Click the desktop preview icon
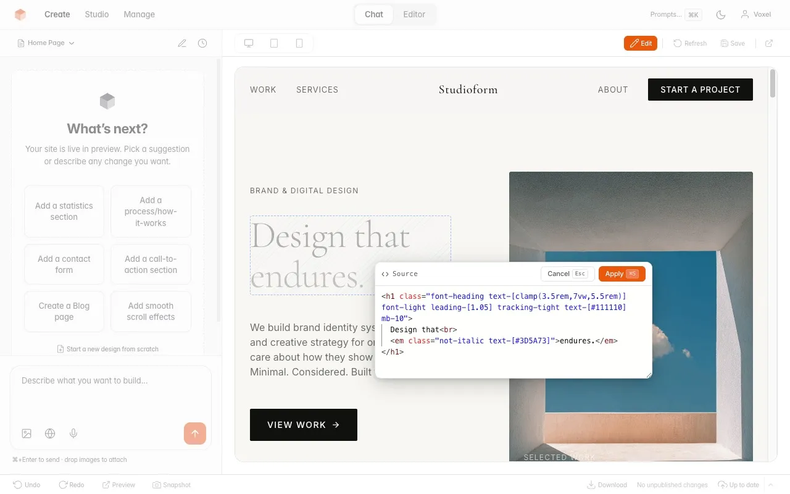This screenshot has height=494, width=790. [248, 43]
